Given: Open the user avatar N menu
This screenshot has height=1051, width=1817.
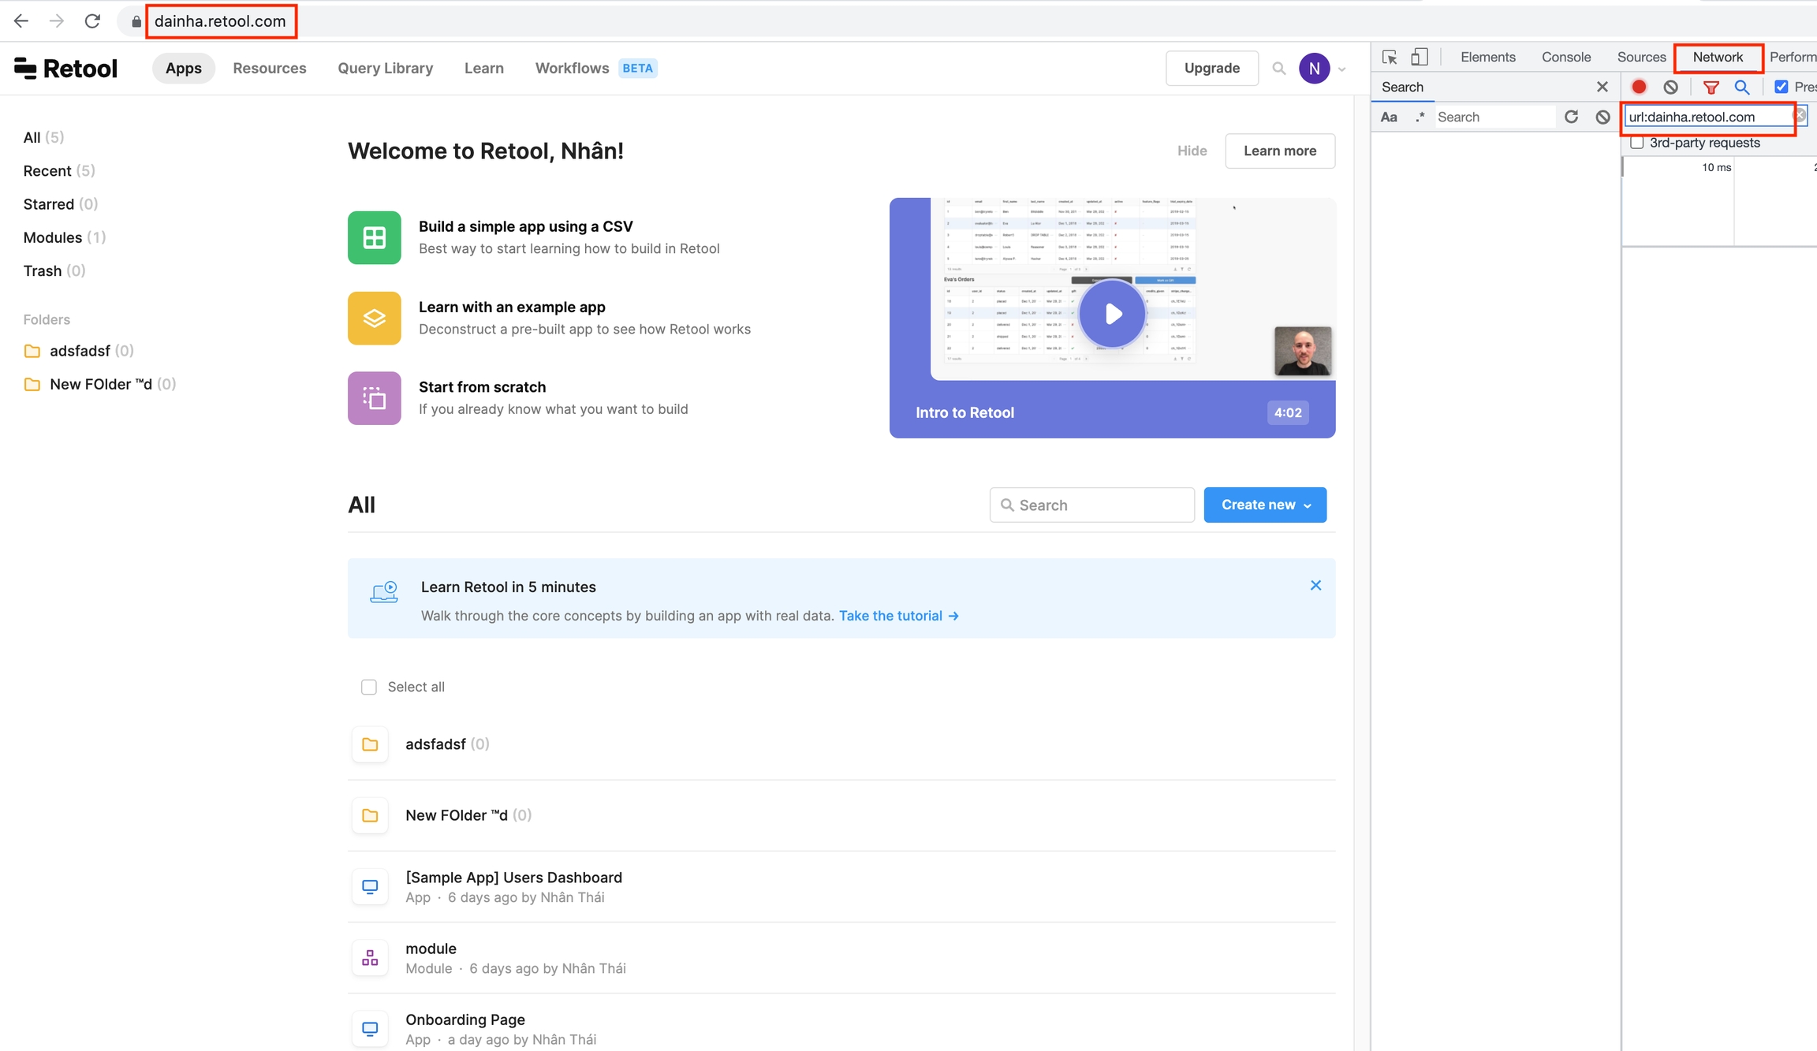Looking at the screenshot, I should (1315, 69).
